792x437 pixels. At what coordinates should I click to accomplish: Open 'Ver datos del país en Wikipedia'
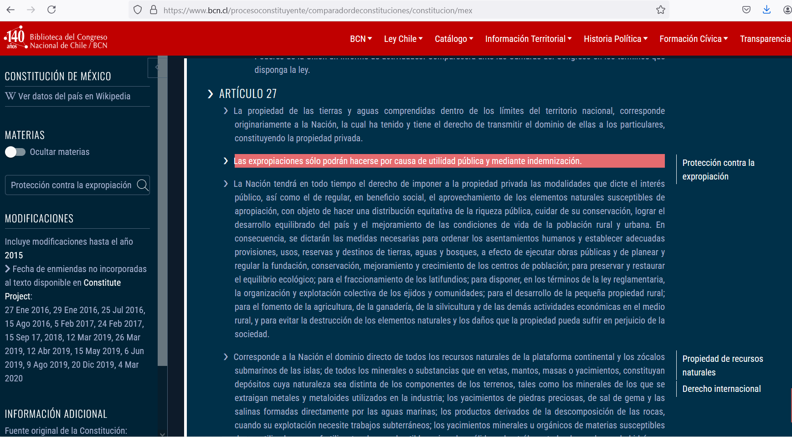[x=74, y=96]
